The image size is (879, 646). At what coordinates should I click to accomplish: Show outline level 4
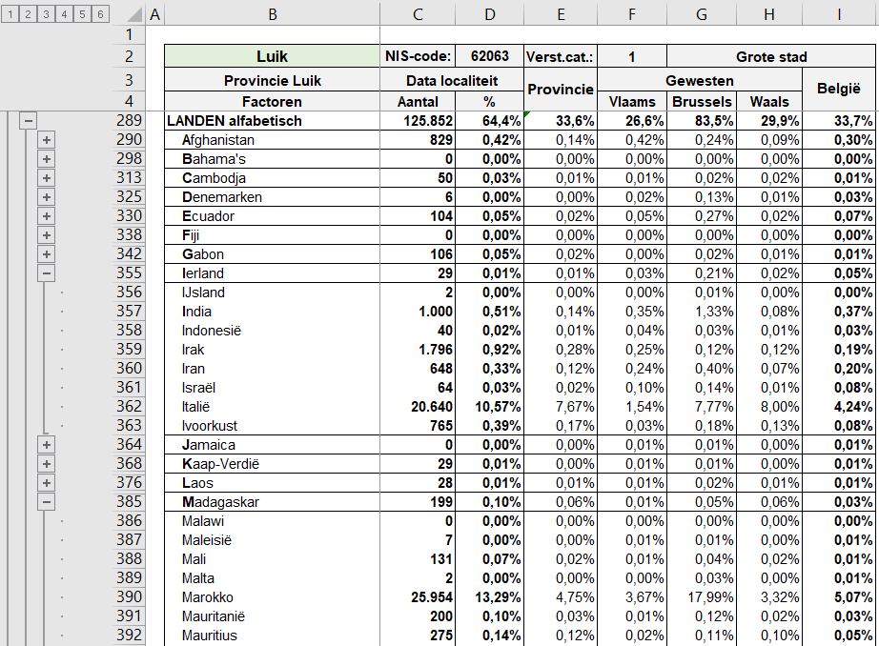click(64, 14)
